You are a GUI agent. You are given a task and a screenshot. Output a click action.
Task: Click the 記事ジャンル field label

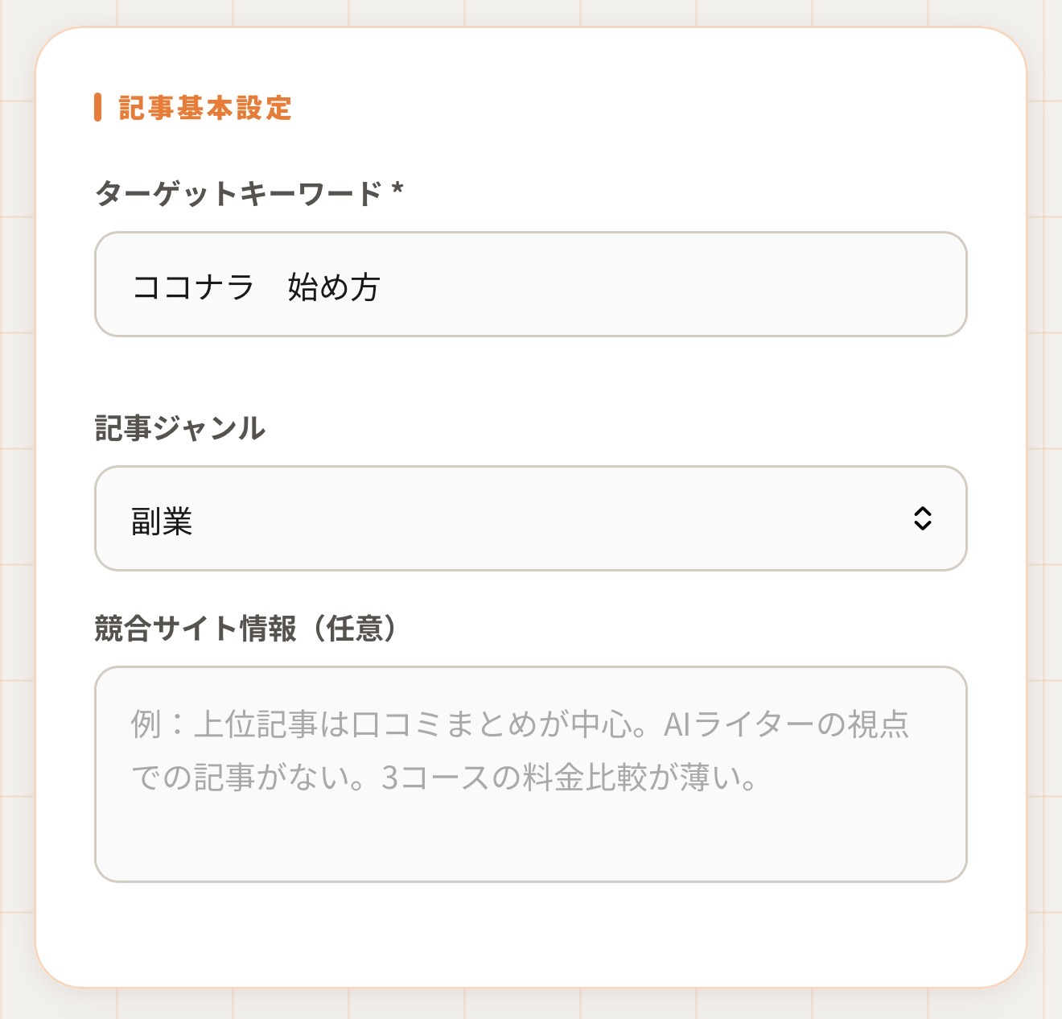[179, 429]
